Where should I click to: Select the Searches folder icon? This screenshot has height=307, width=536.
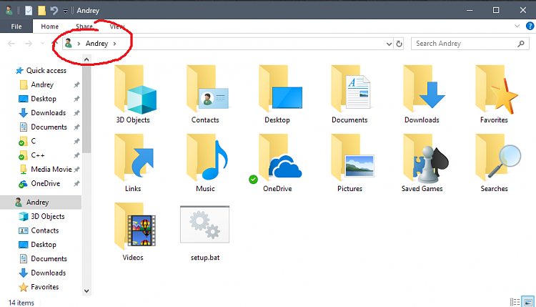(498, 157)
